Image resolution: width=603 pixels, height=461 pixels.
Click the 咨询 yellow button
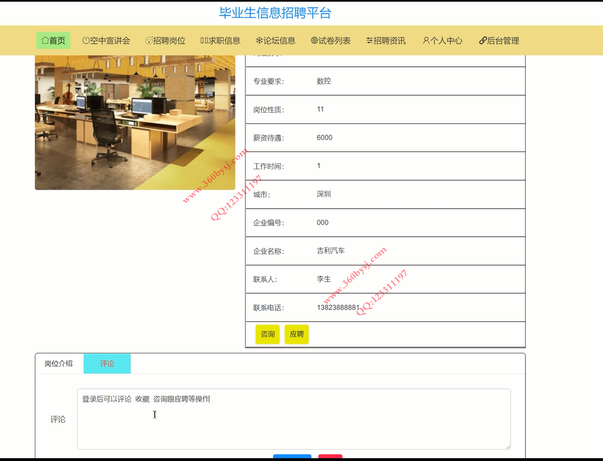click(x=268, y=334)
